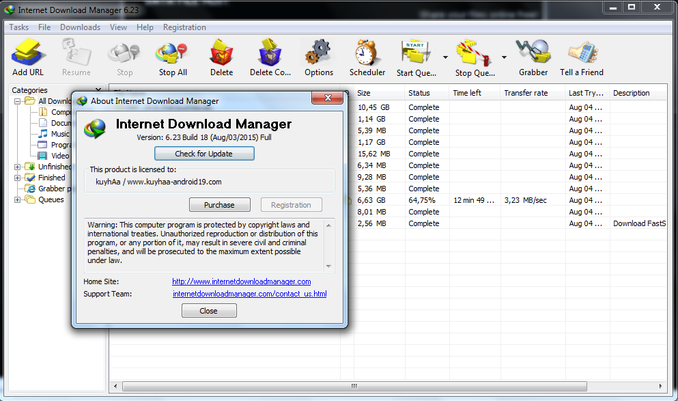This screenshot has height=401, width=678.
Task: Click warning text scrollbar down arrow
Action: point(328,266)
